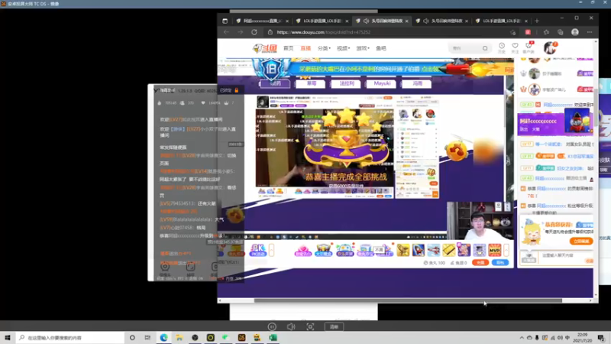Open fullscreen capture icon in bottom bar
This screenshot has height=344, width=611.
[x=310, y=327]
